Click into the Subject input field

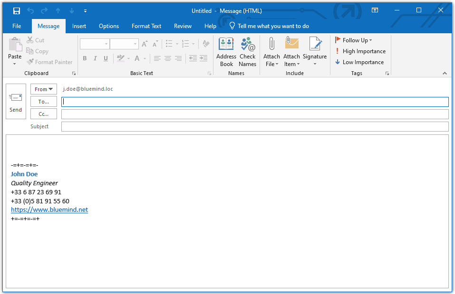pos(255,127)
